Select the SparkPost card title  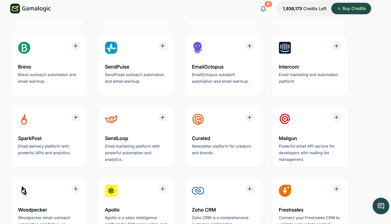pos(30,138)
